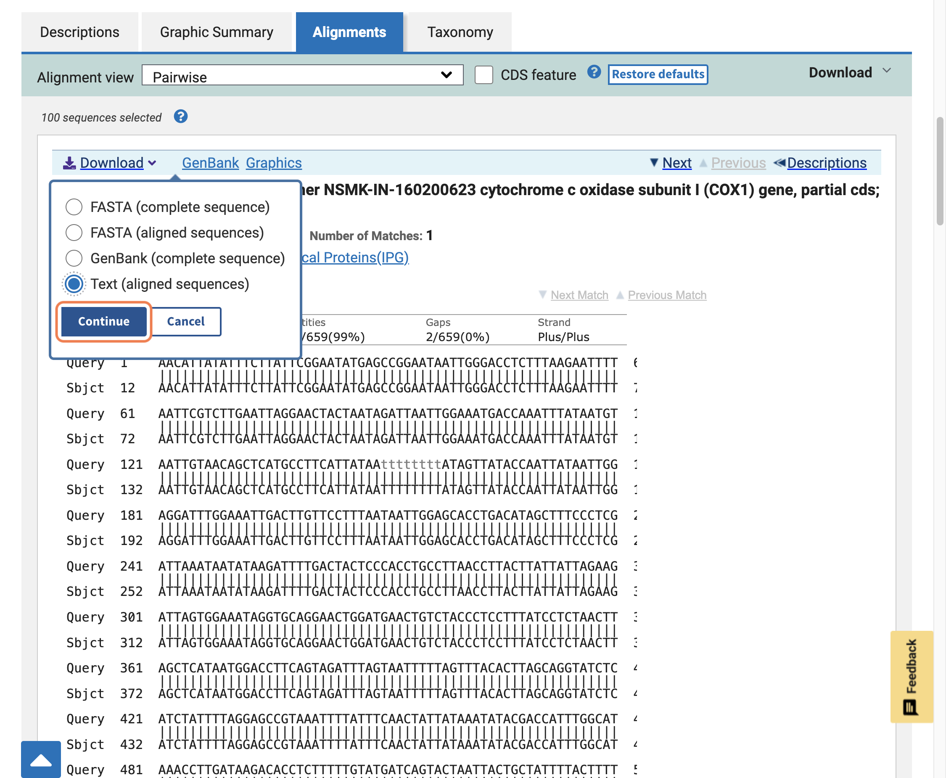
Task: Click the Continue button
Action: (x=103, y=321)
